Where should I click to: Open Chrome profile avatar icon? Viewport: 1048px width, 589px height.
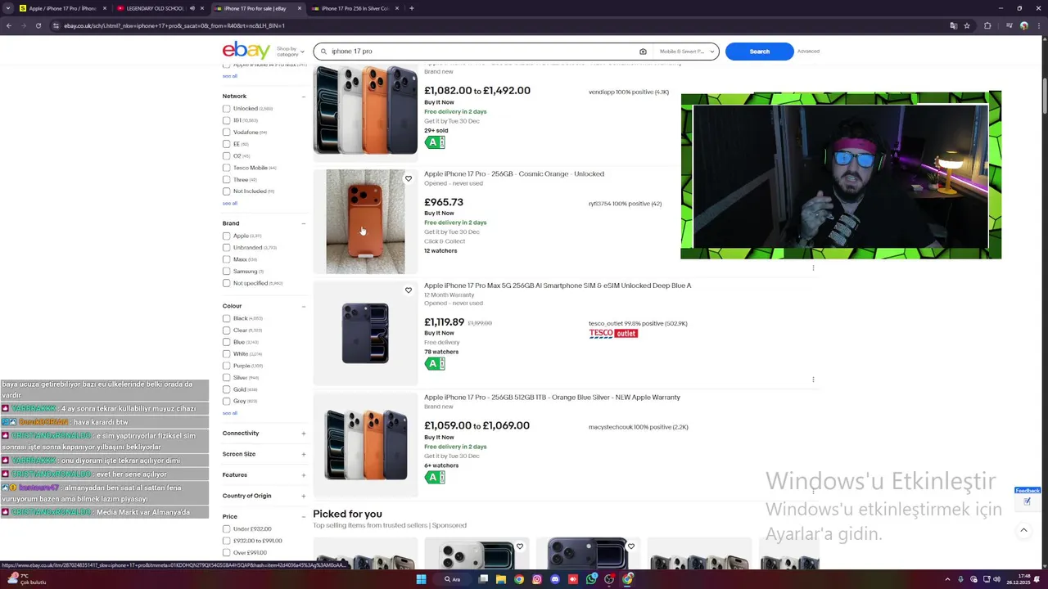coord(1023,25)
